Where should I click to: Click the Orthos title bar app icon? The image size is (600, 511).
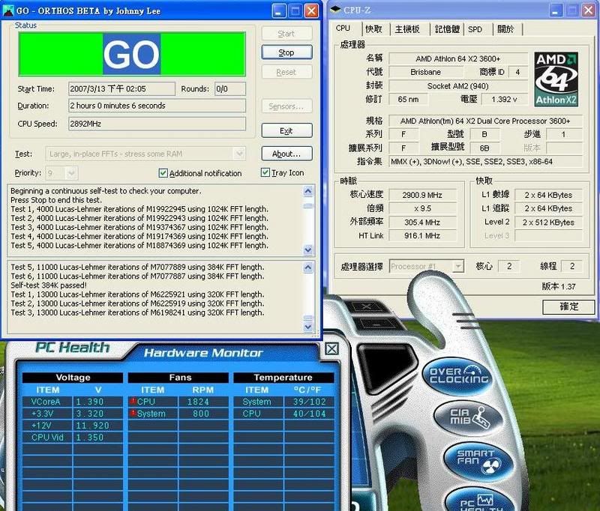[8, 10]
